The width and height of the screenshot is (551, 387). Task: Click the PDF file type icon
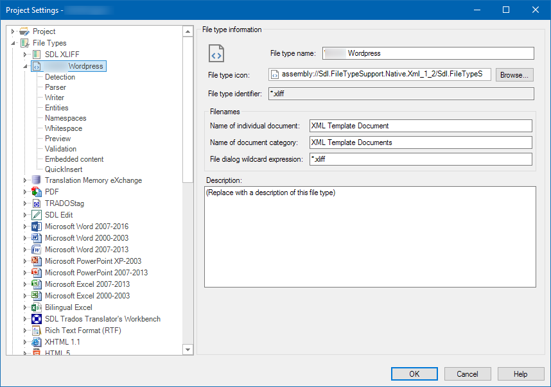tap(36, 192)
